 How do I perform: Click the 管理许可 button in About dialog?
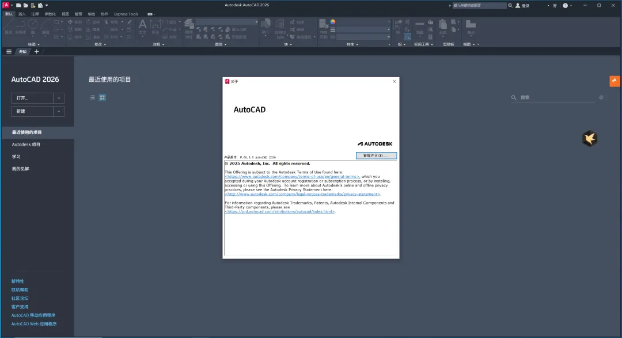click(376, 155)
